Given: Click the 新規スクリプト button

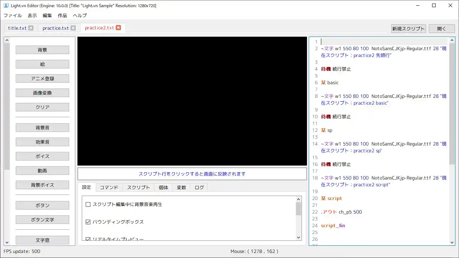Looking at the screenshot, I should tap(408, 29).
